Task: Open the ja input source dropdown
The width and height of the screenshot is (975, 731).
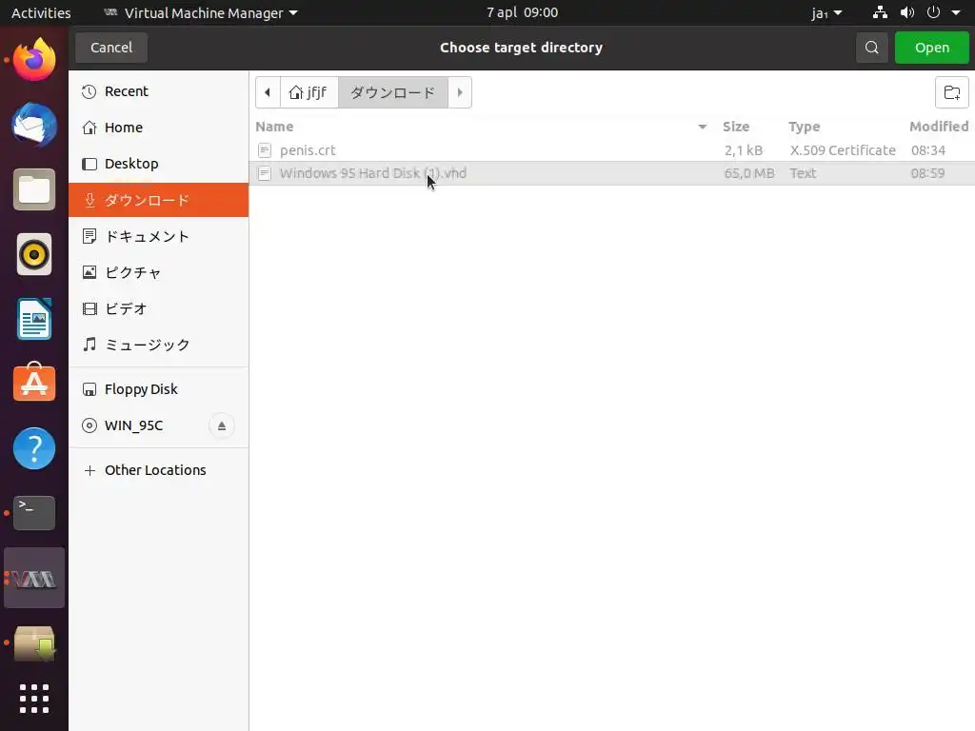Action: [827, 13]
